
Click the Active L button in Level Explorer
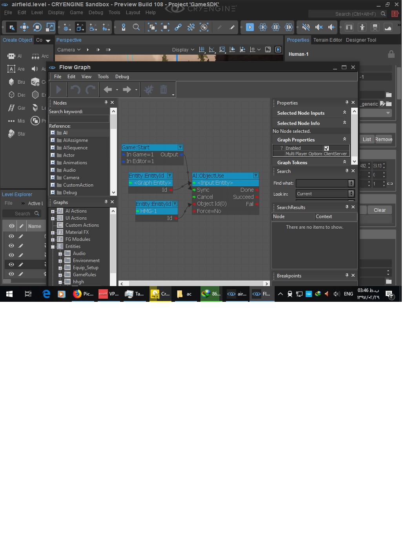36,204
